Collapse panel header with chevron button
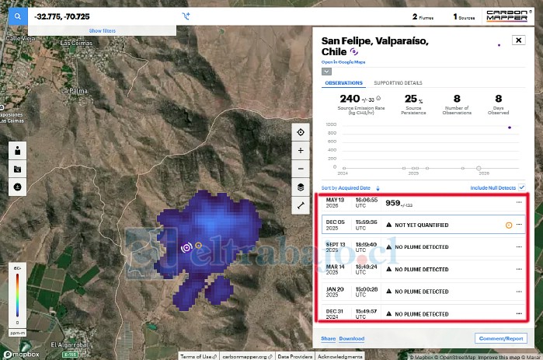543x360 pixels. 326,72
